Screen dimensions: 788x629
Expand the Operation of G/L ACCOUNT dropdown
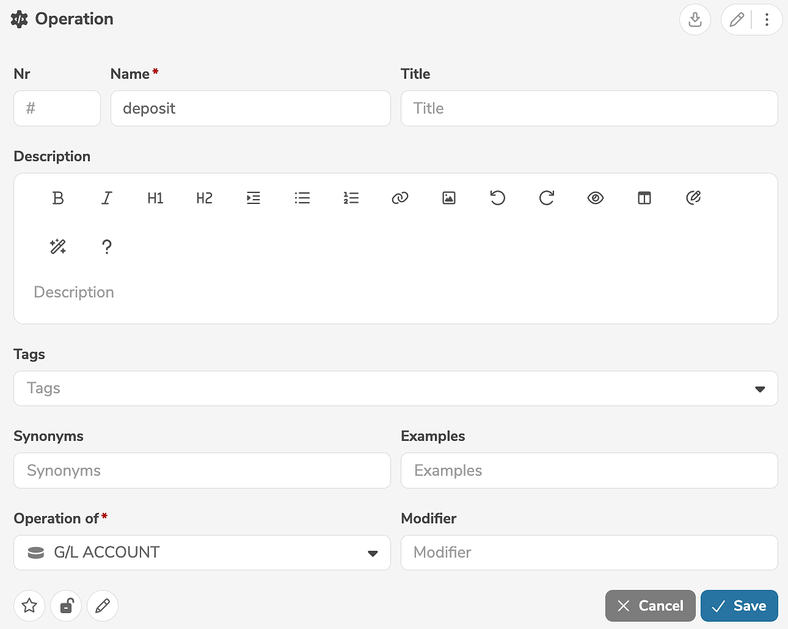point(373,553)
